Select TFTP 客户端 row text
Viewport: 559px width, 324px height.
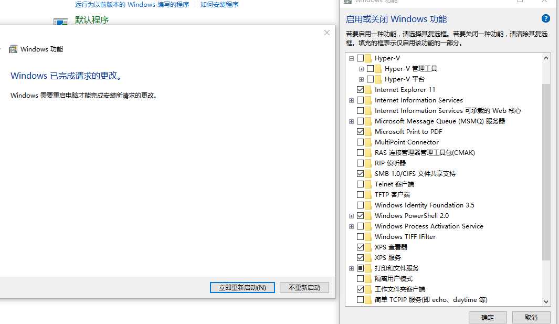[392, 194]
